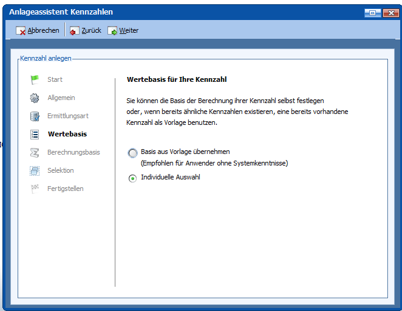Click the Berechnungsbasis sigma icon

pos(35,152)
